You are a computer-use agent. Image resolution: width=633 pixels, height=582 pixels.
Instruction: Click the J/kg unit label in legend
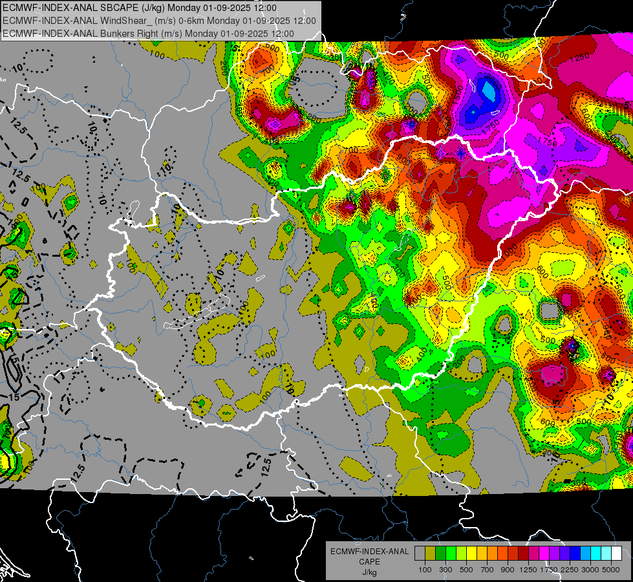369,572
